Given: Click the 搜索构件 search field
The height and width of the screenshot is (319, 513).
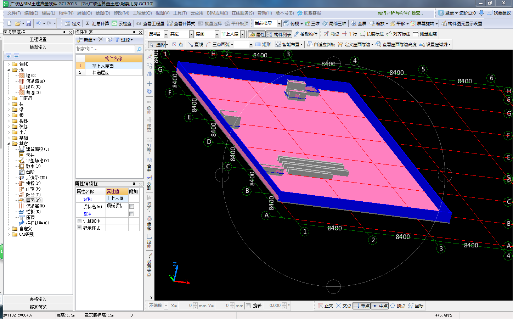Looking at the screenshot, I should point(105,49).
